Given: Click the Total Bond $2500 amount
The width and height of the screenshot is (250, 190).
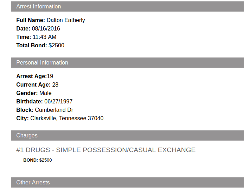Looking at the screenshot, I should [x=56, y=46].
